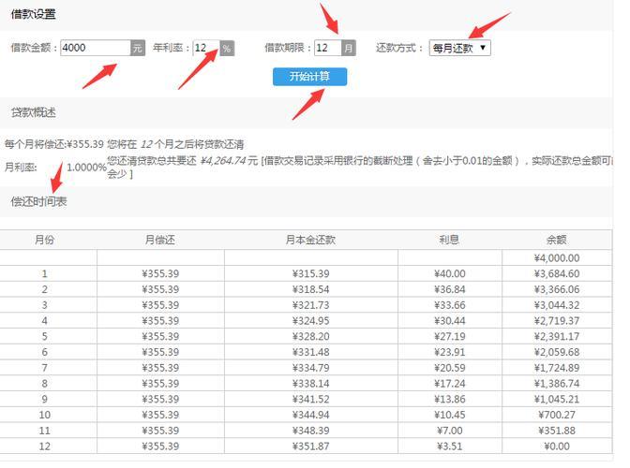The height and width of the screenshot is (468, 630).
Task: Click the total repayment amount ¥4,264.74
Action: pos(223,161)
